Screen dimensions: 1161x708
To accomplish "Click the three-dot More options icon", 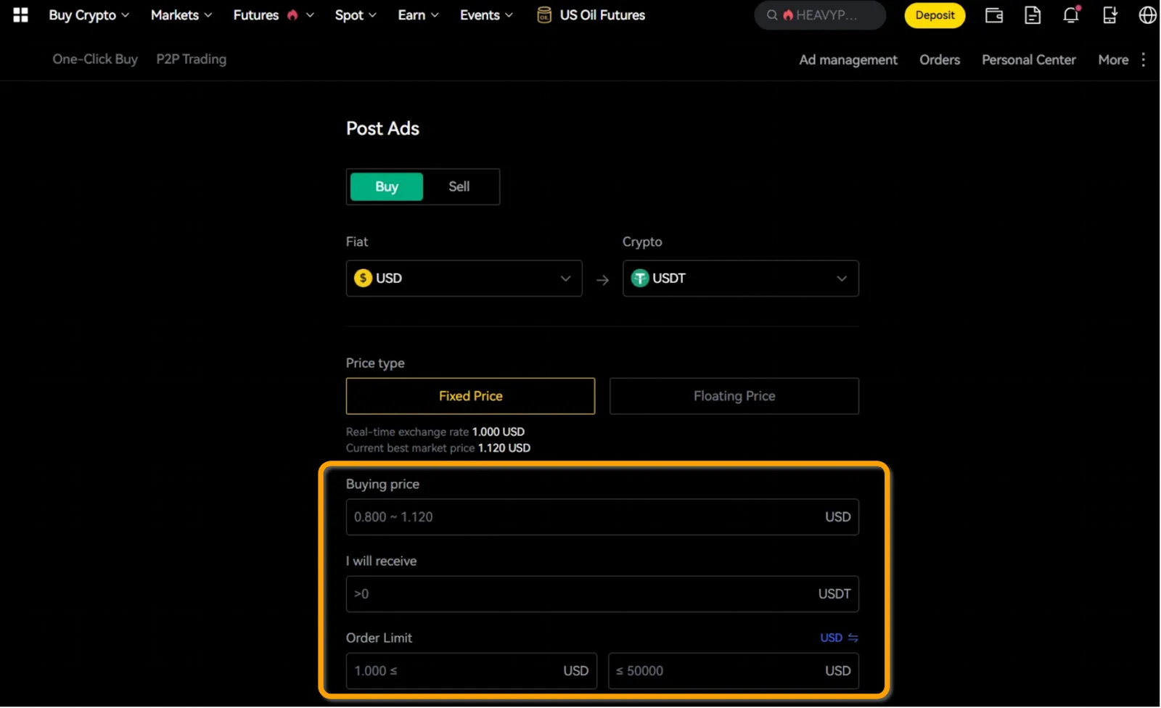I will (x=1143, y=59).
